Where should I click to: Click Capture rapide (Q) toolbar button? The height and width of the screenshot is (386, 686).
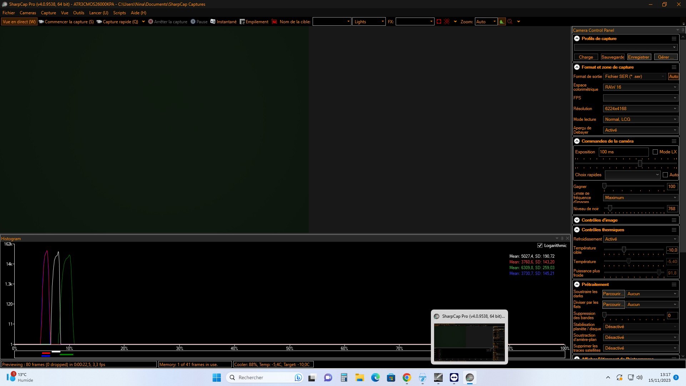pos(117,22)
